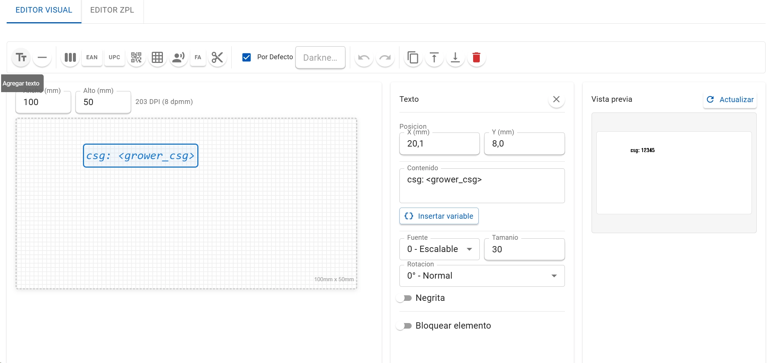Enable the Bloquear elemento switch

[x=404, y=326]
